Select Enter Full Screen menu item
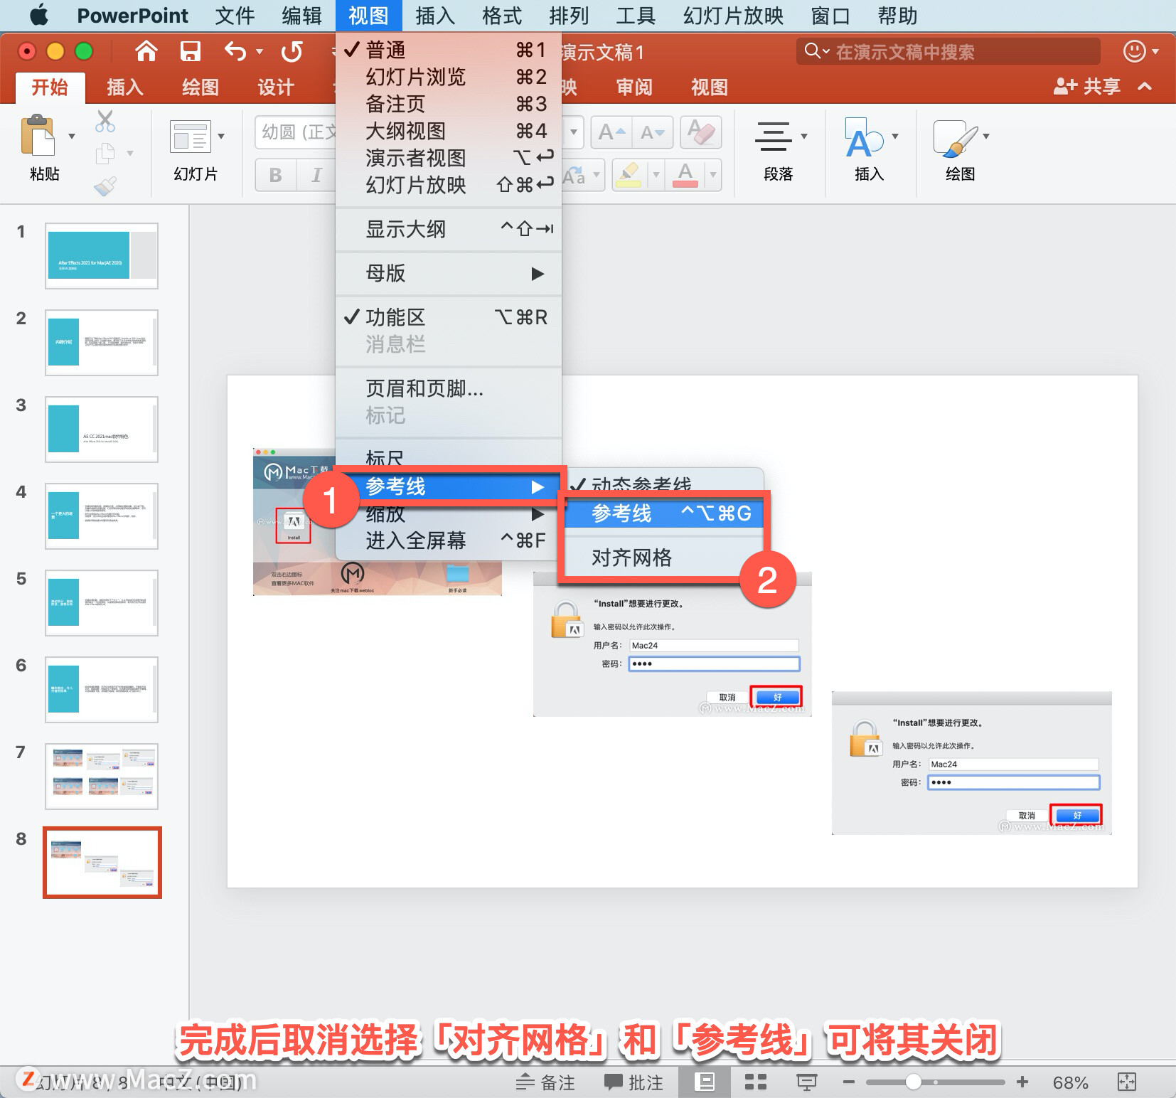This screenshot has width=1176, height=1098. click(x=448, y=540)
